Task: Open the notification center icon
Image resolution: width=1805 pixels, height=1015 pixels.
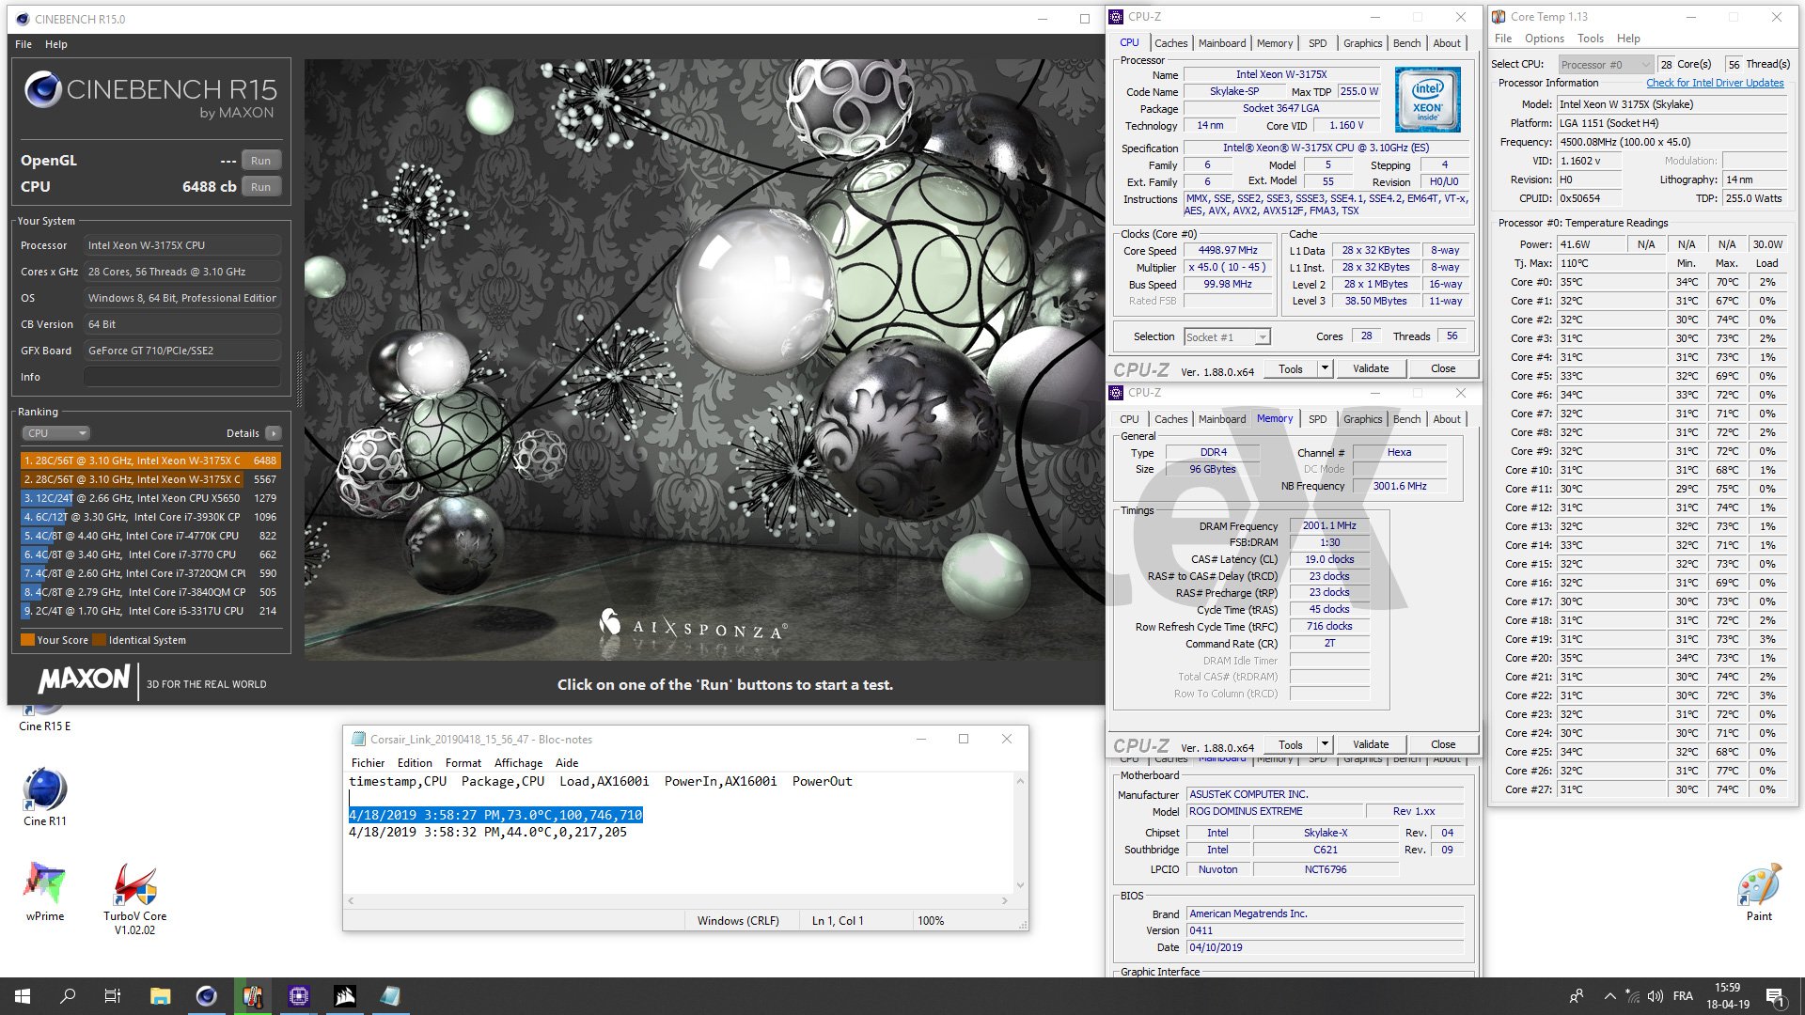Action: 1775,996
